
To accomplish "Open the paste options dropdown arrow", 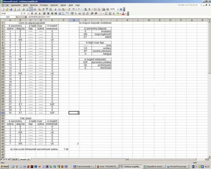I will 66,9.
